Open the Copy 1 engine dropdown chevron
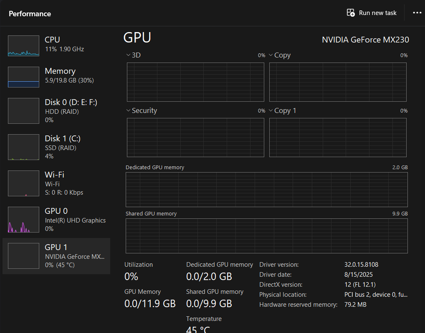Image resolution: width=425 pixels, height=333 pixels. click(271, 111)
